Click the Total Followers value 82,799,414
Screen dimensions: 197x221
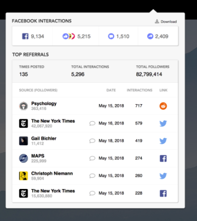pyautogui.click(x=149, y=74)
